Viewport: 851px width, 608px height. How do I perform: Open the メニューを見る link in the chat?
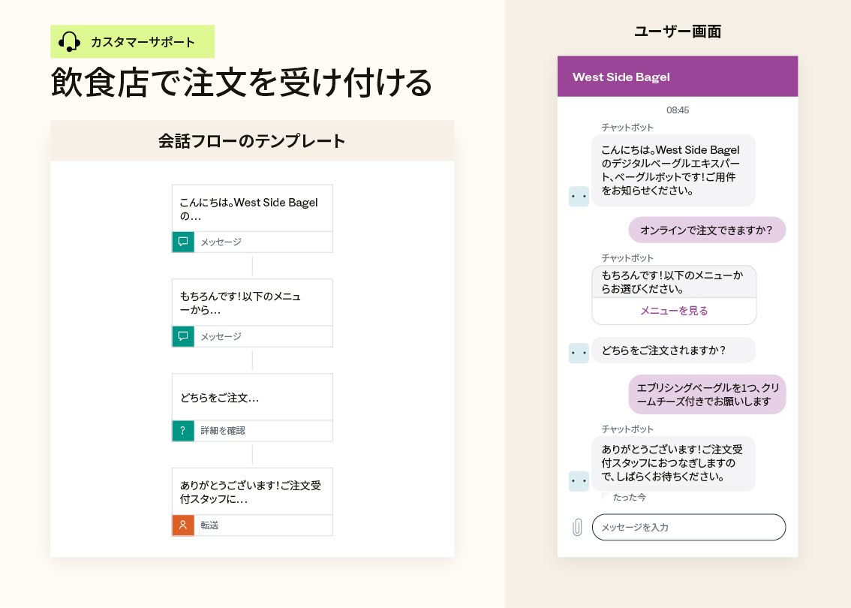[x=674, y=311]
